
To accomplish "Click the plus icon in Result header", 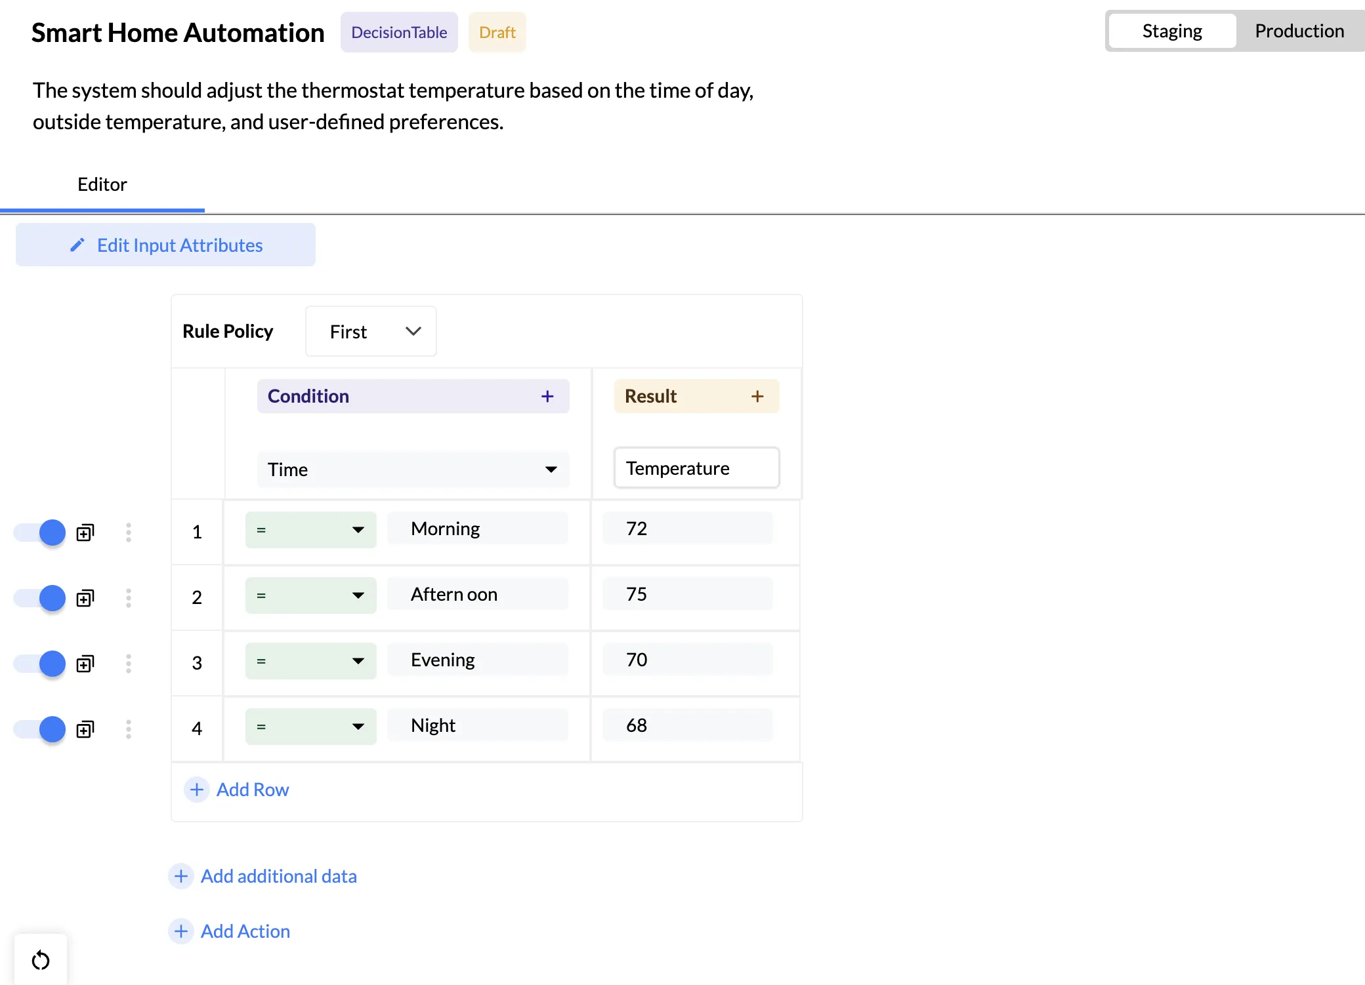I will pyautogui.click(x=757, y=396).
